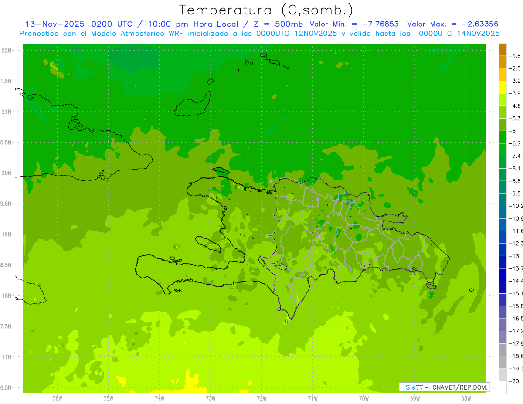The width and height of the screenshot is (523, 404).
Task: Click the "-15.1" colorbar label
Action: 515,293
